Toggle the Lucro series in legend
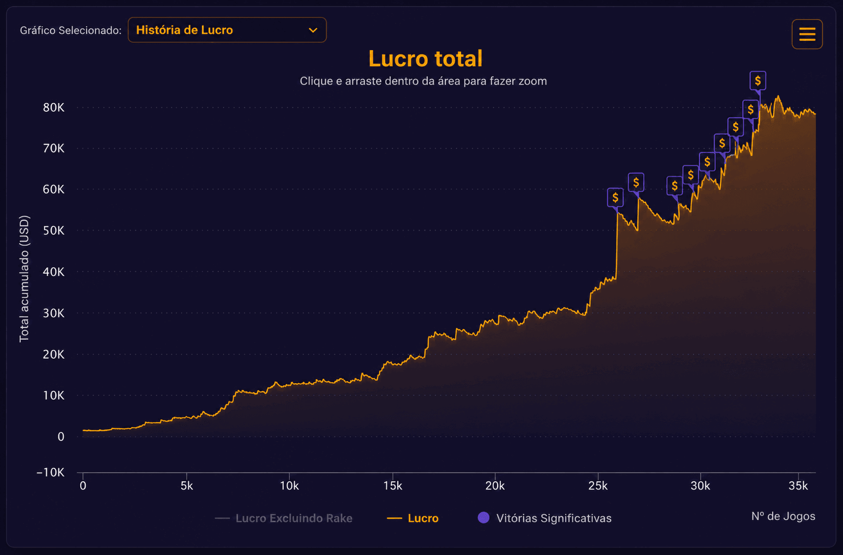 click(x=412, y=518)
